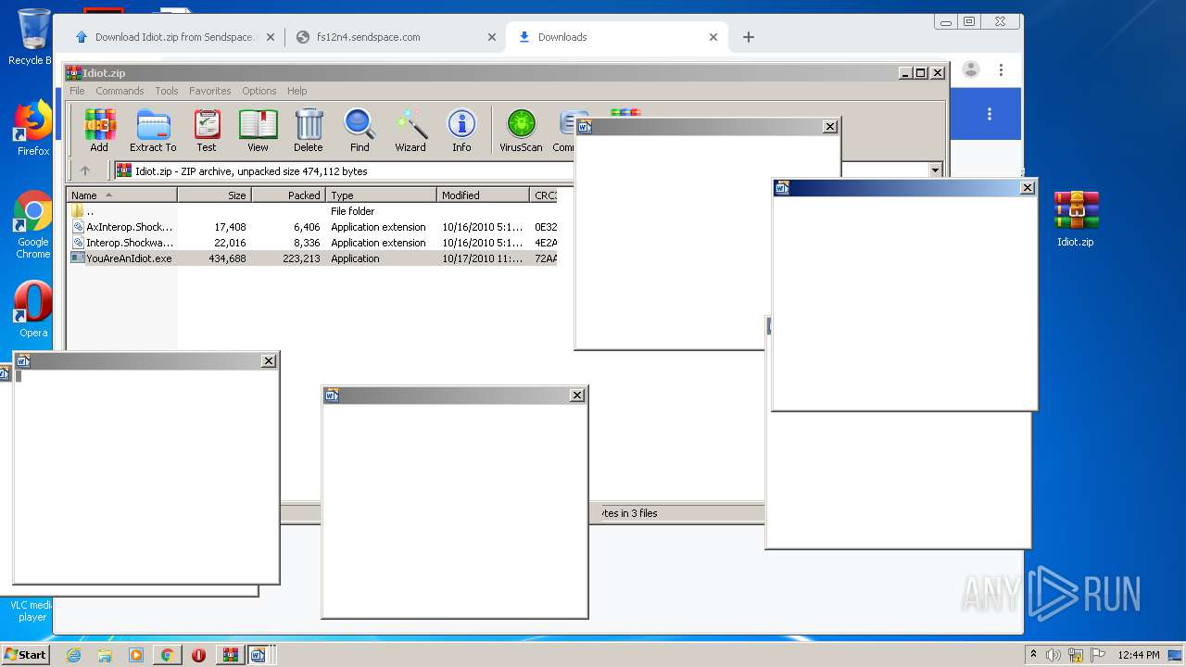The height and width of the screenshot is (667, 1186).
Task: Open the Extract To tool
Action: [153, 130]
